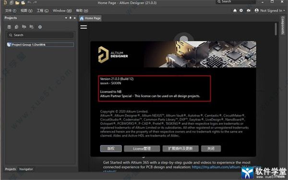Open the 文件 (F) menu
Image resolution: width=288 pixels, height=180 pixels.
click(11, 11)
